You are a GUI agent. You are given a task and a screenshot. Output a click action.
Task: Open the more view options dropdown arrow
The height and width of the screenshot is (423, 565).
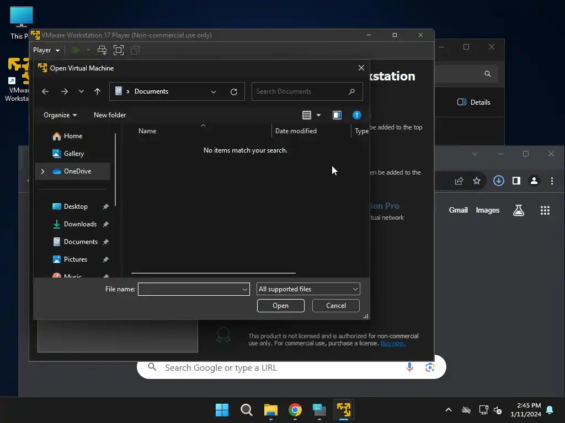click(x=318, y=115)
